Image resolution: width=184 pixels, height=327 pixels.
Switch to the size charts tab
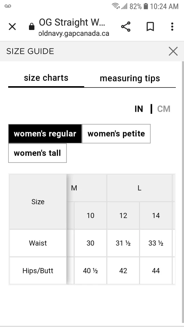click(46, 78)
